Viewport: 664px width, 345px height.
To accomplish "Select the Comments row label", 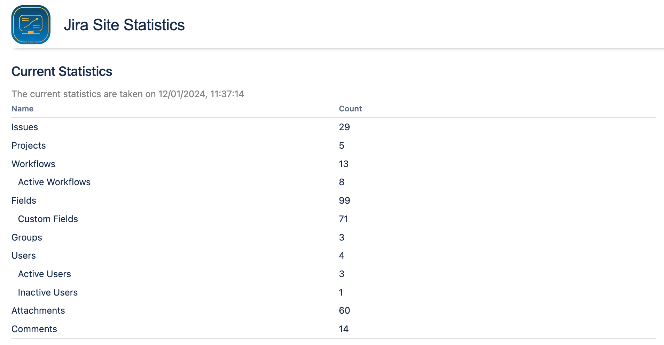I will [x=34, y=329].
